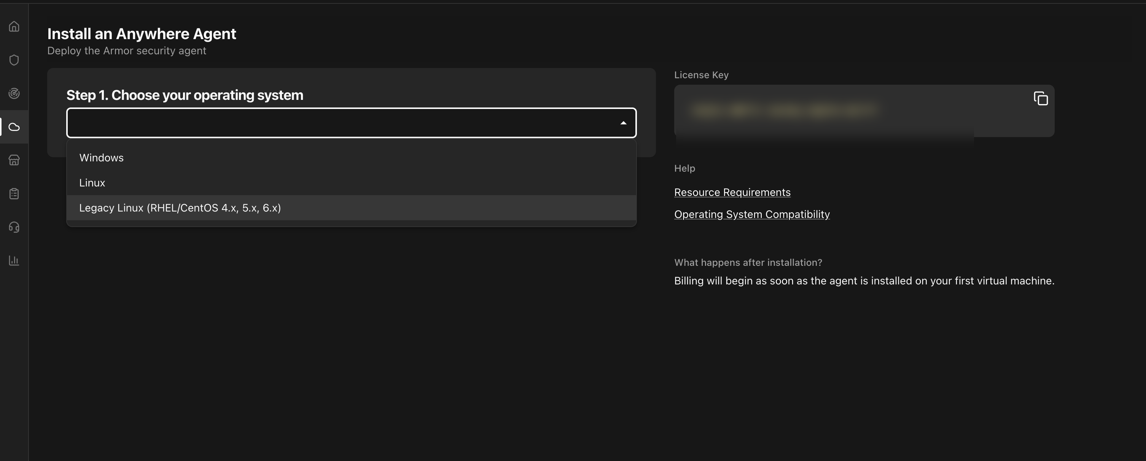1146x461 pixels.
Task: Click the 'Help' section label
Action: (684, 168)
